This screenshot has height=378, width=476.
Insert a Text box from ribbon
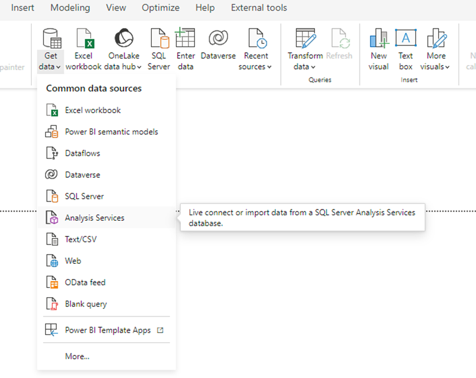tap(406, 50)
